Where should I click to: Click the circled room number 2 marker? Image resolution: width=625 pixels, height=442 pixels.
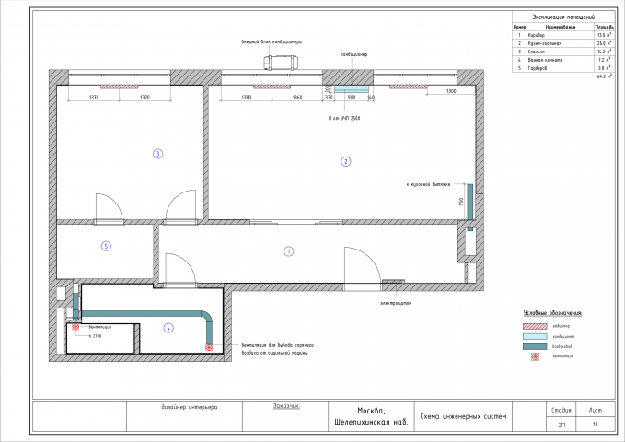pos(345,161)
